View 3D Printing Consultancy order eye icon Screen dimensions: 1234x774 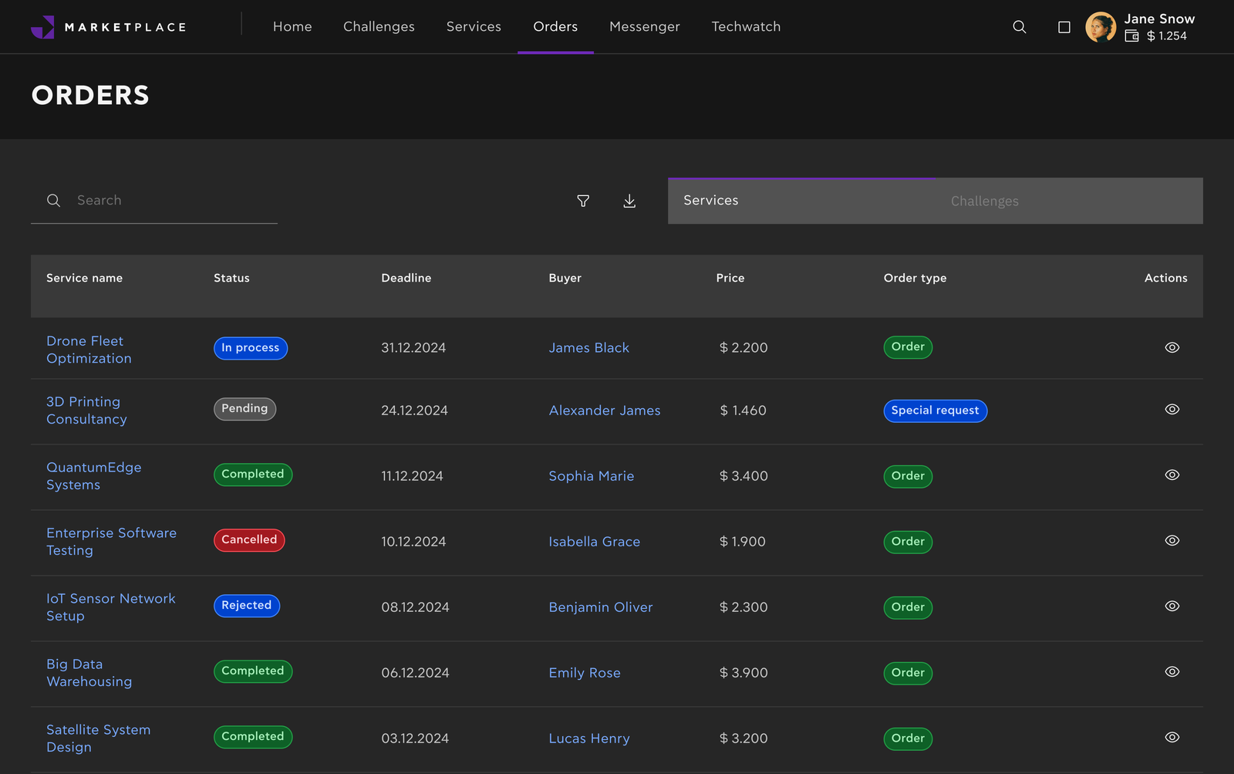1172,409
